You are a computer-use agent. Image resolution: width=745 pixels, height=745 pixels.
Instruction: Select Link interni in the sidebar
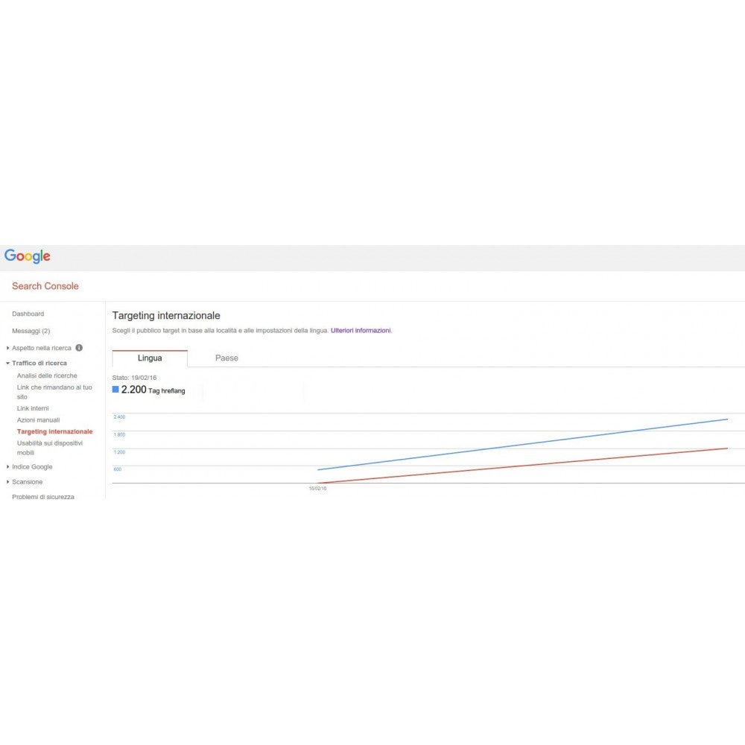coord(33,408)
